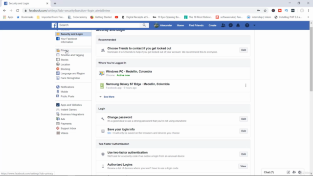Screen dimensions: 313x176
Task: Open options menu for Samsung Galaxy S7 Edge
Action: click(246, 86)
